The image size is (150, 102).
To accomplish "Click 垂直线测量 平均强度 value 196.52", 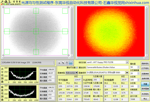I will pyautogui.click(x=51, y=87).
